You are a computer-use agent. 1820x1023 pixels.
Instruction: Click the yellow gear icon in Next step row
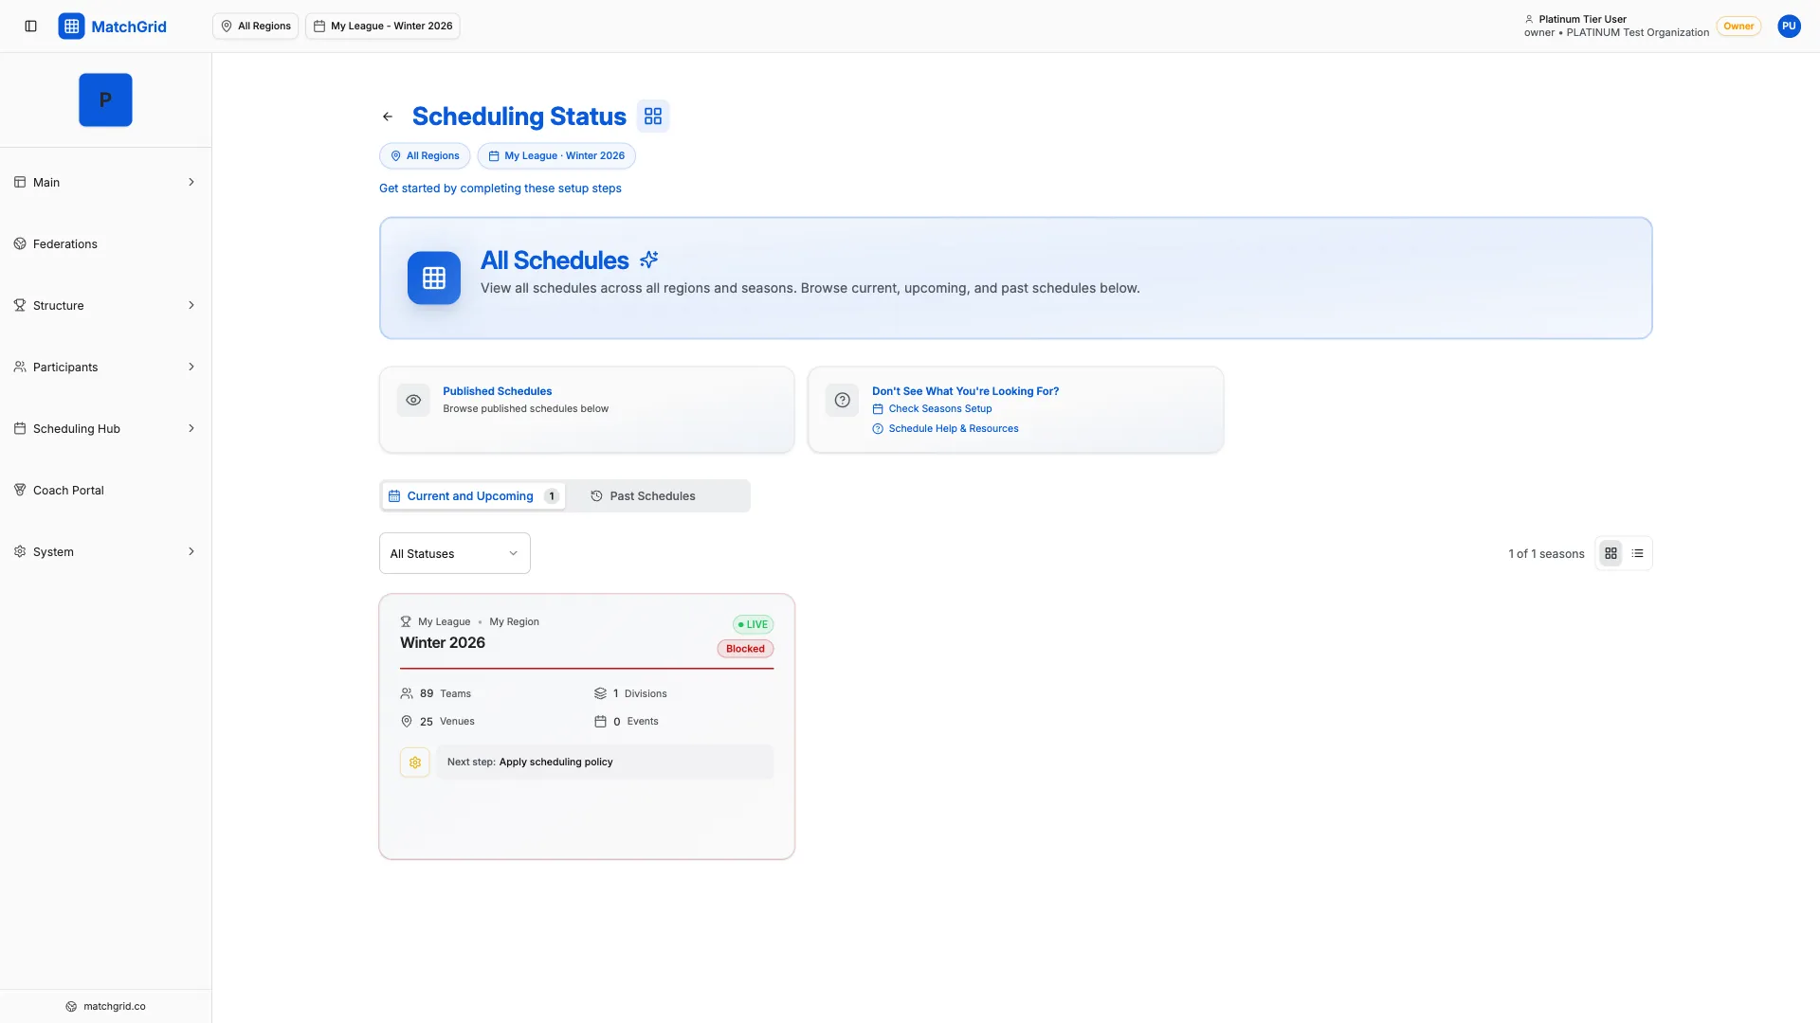[414, 762]
